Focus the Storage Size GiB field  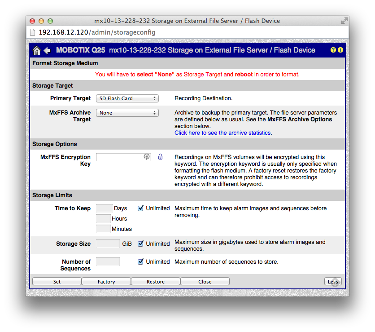pyautogui.click(x=108, y=243)
